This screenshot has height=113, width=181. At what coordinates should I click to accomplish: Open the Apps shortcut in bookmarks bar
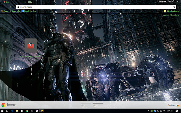(x=4, y=11)
